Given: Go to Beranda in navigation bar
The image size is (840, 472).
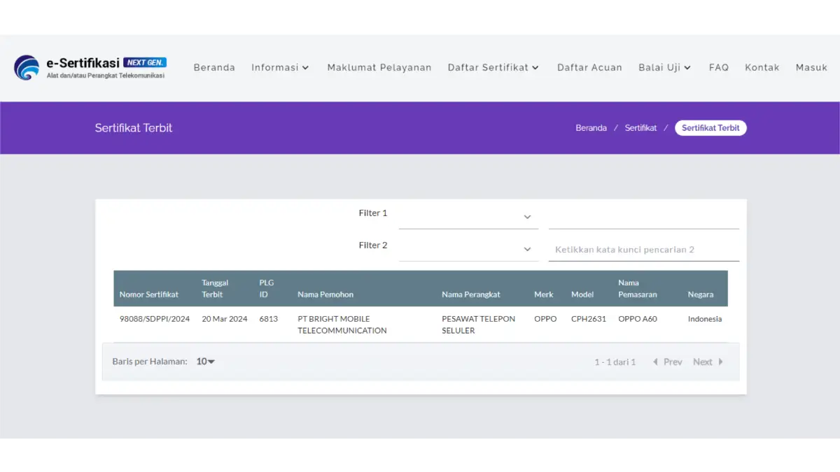Looking at the screenshot, I should click(x=214, y=68).
